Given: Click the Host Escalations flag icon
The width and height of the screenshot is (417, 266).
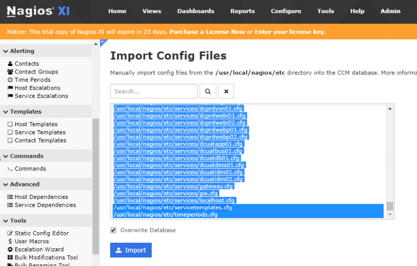Looking at the screenshot, I should pyautogui.click(x=10, y=88).
